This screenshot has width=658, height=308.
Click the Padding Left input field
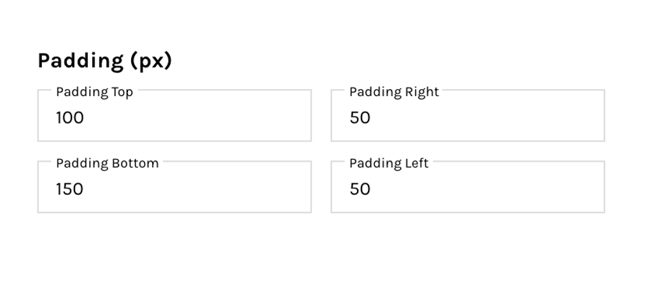point(468,189)
